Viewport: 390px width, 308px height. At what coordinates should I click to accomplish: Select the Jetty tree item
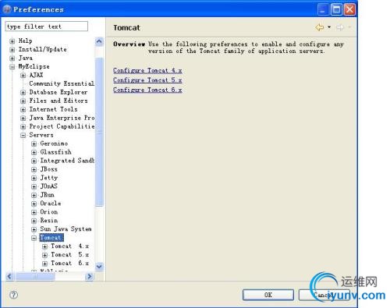coord(49,178)
